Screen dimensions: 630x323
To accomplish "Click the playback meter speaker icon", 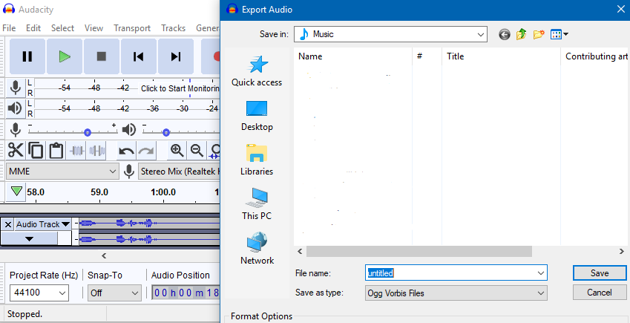I will click(16, 108).
